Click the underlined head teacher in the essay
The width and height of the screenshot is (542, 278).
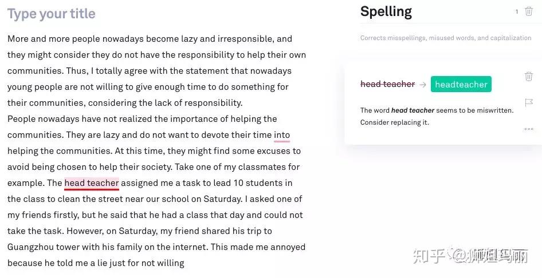coord(91,183)
